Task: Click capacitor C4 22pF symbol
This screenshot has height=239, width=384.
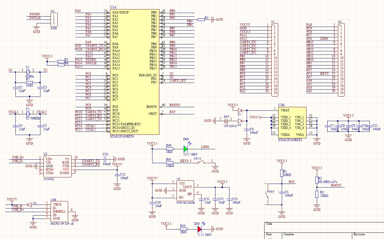Action: click(x=15, y=126)
